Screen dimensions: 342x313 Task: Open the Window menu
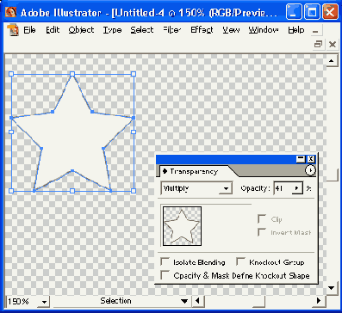click(264, 30)
